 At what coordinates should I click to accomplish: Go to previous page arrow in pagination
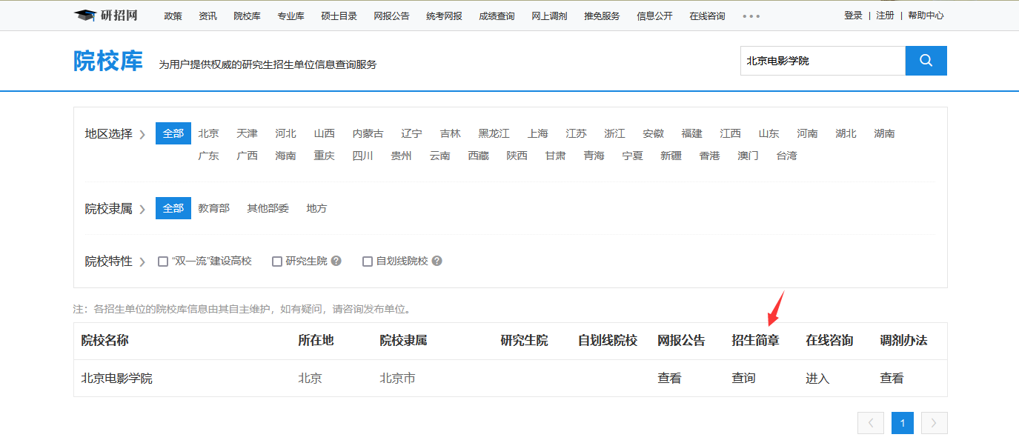point(871,423)
